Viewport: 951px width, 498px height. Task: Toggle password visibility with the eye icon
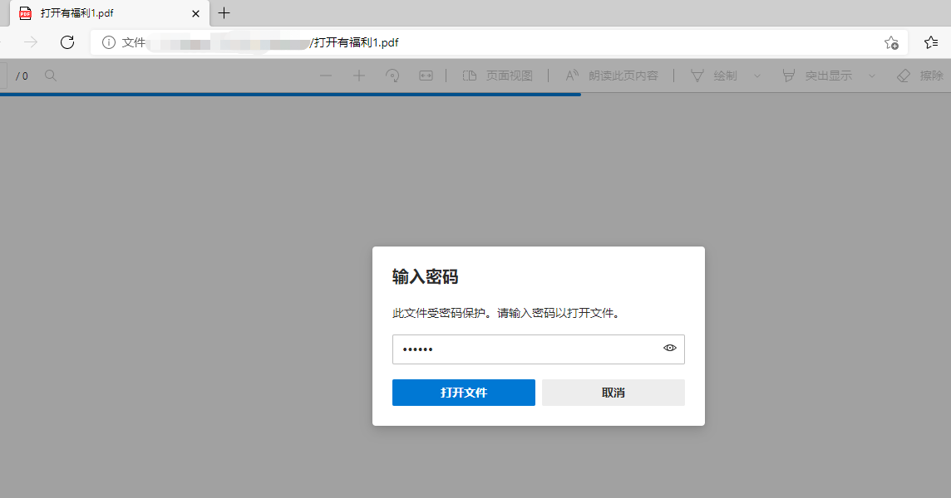[669, 349]
